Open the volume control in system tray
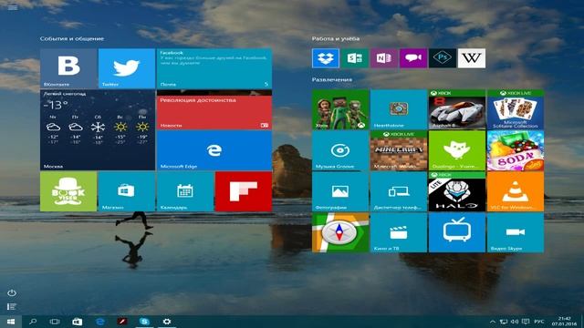This screenshot has width=584, height=328. tap(515, 322)
